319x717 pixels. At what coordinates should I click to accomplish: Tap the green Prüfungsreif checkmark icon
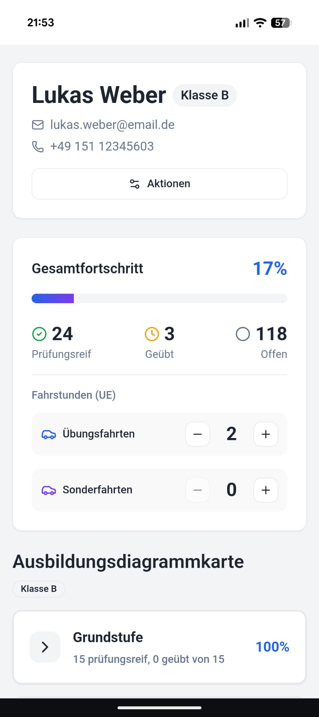click(x=39, y=334)
